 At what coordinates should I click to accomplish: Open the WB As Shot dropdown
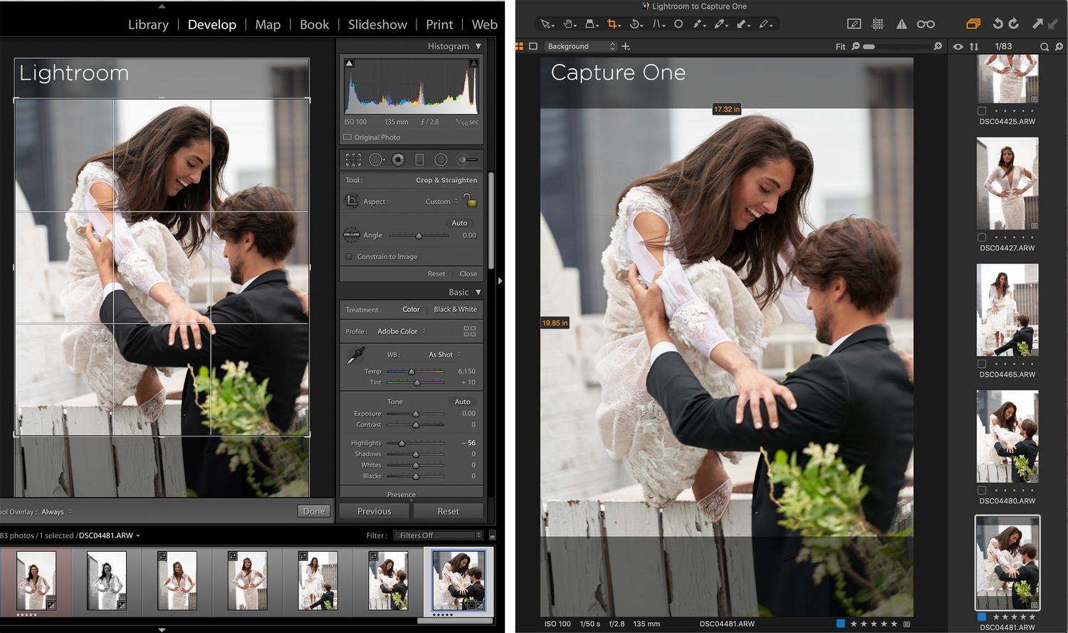pyautogui.click(x=444, y=355)
